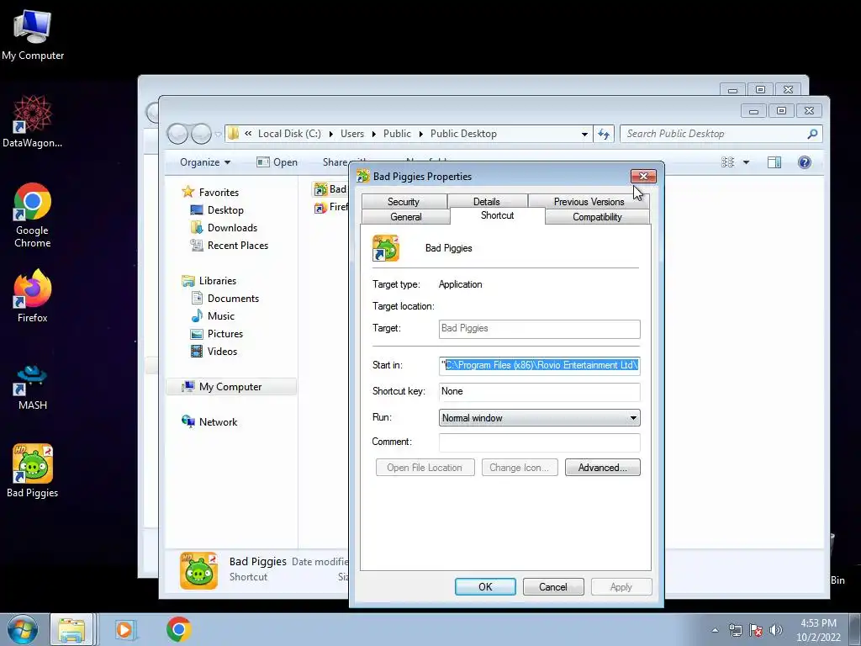861x646 pixels.
Task: Open media player taskbar icon
Action: pyautogui.click(x=124, y=629)
